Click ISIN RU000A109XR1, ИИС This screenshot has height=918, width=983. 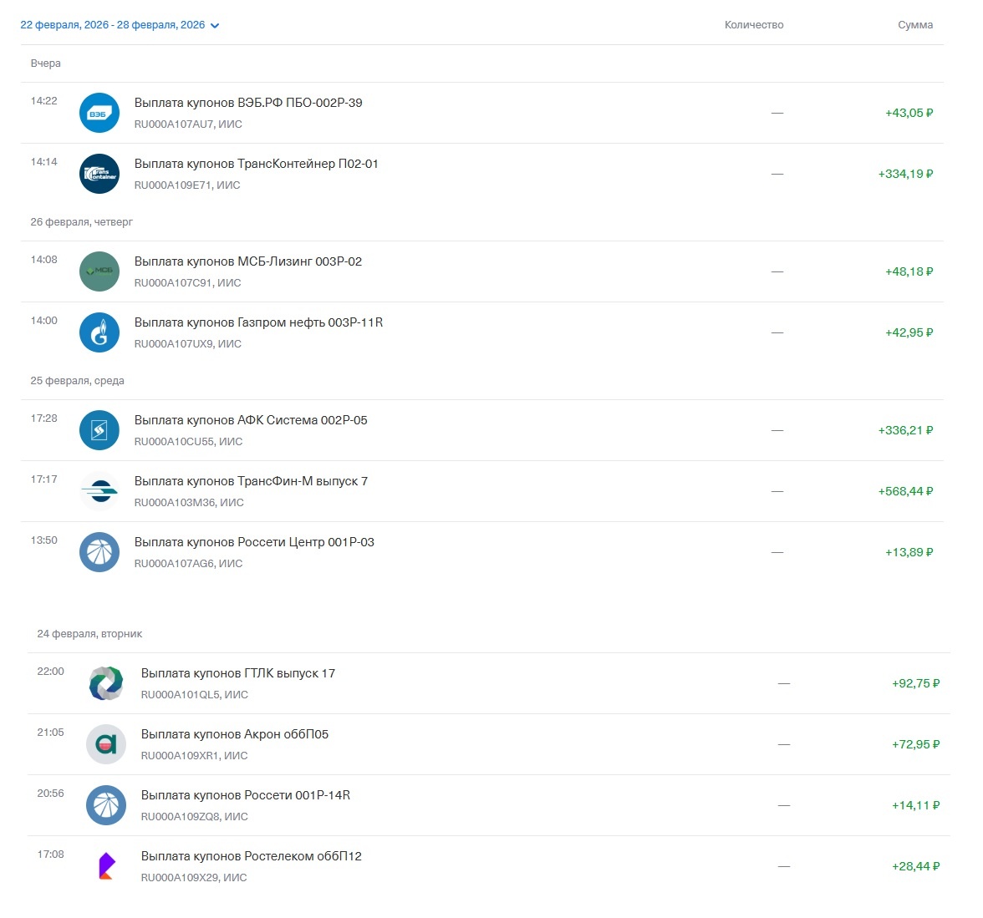[194, 756]
